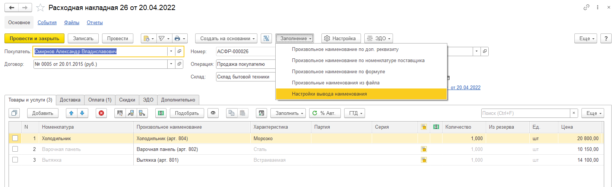Click the green serial numbers toolbar icon
The image size is (612, 187).
(161, 113)
